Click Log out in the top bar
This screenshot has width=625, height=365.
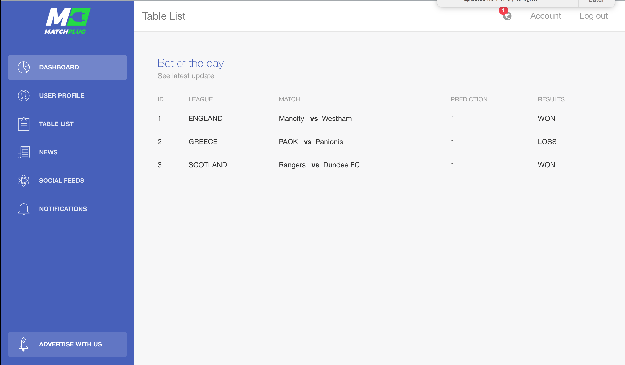point(594,16)
